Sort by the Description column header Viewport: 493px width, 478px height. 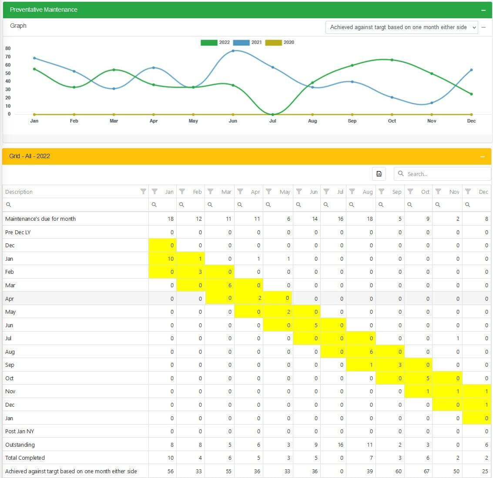point(19,192)
